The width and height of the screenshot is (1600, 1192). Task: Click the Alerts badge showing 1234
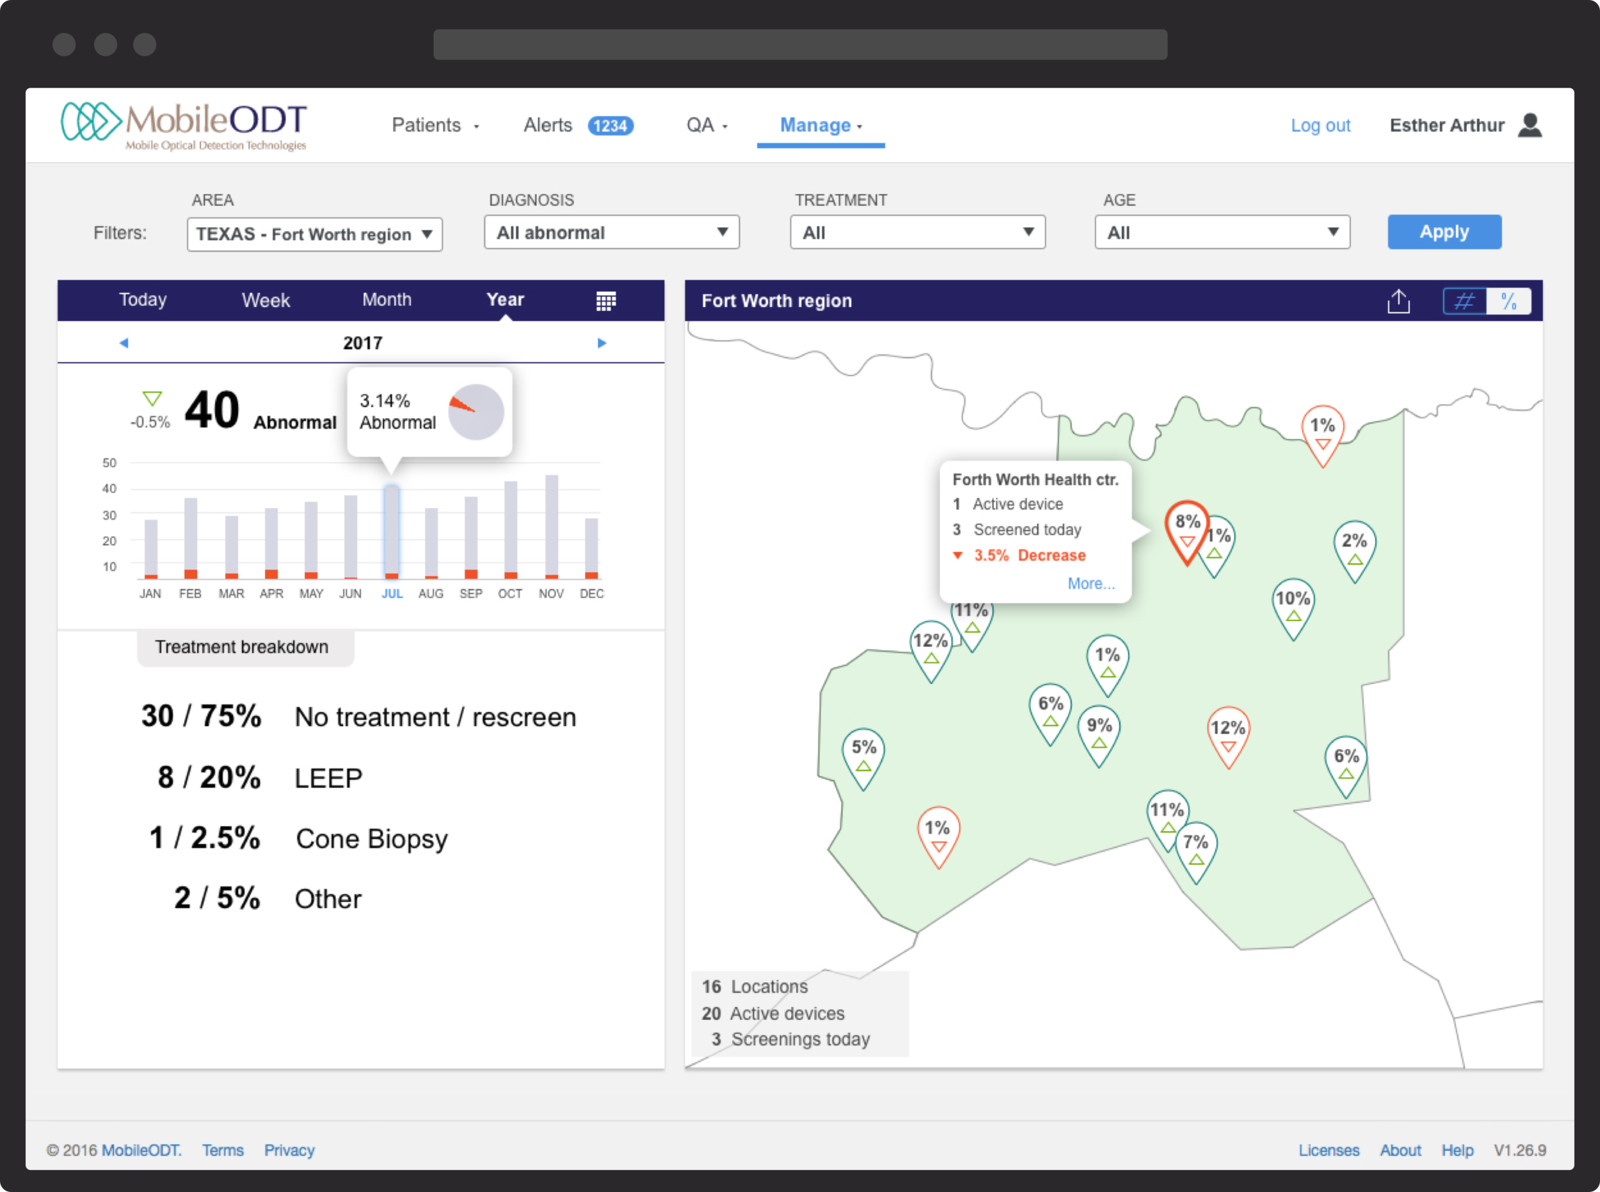610,125
